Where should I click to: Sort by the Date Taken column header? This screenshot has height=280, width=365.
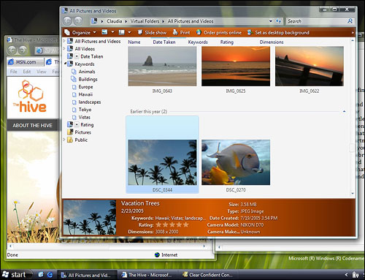tap(164, 42)
